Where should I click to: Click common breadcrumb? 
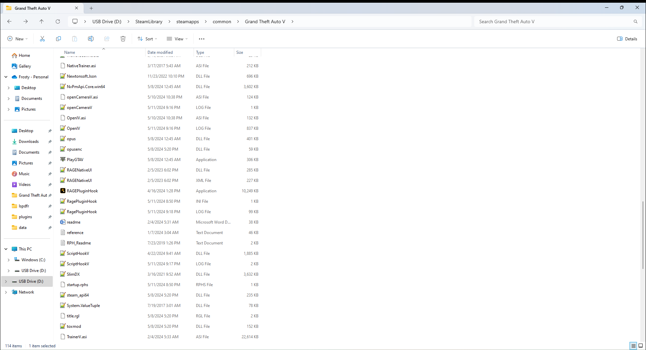tap(222, 22)
